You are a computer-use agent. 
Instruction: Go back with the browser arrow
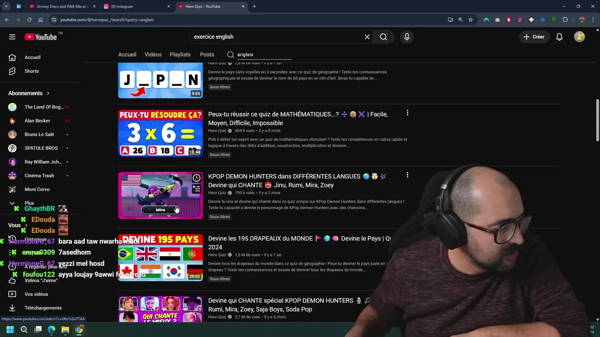tap(7, 20)
